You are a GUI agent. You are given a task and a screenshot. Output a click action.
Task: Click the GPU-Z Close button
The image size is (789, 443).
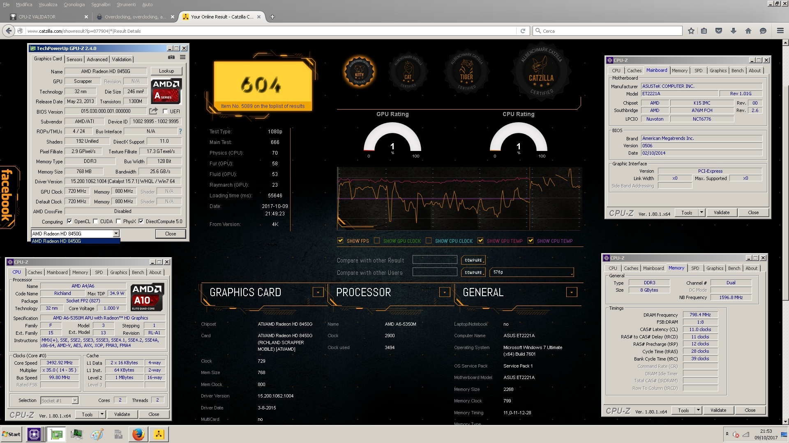(x=171, y=234)
